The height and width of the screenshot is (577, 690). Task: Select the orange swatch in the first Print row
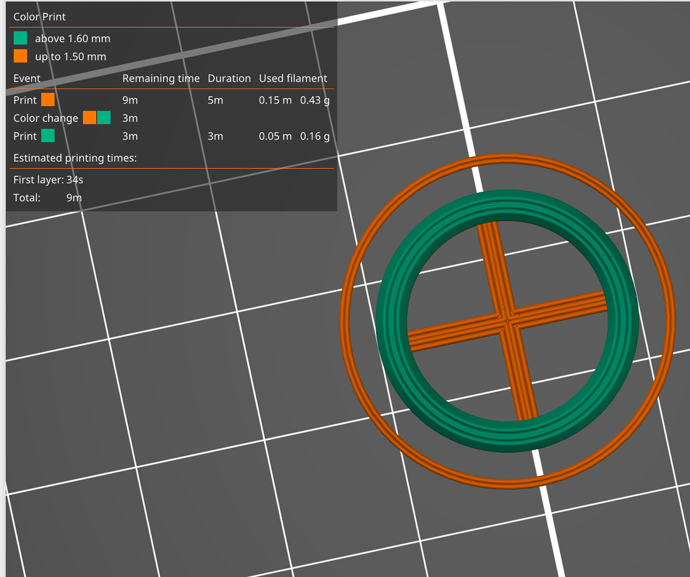(x=48, y=100)
